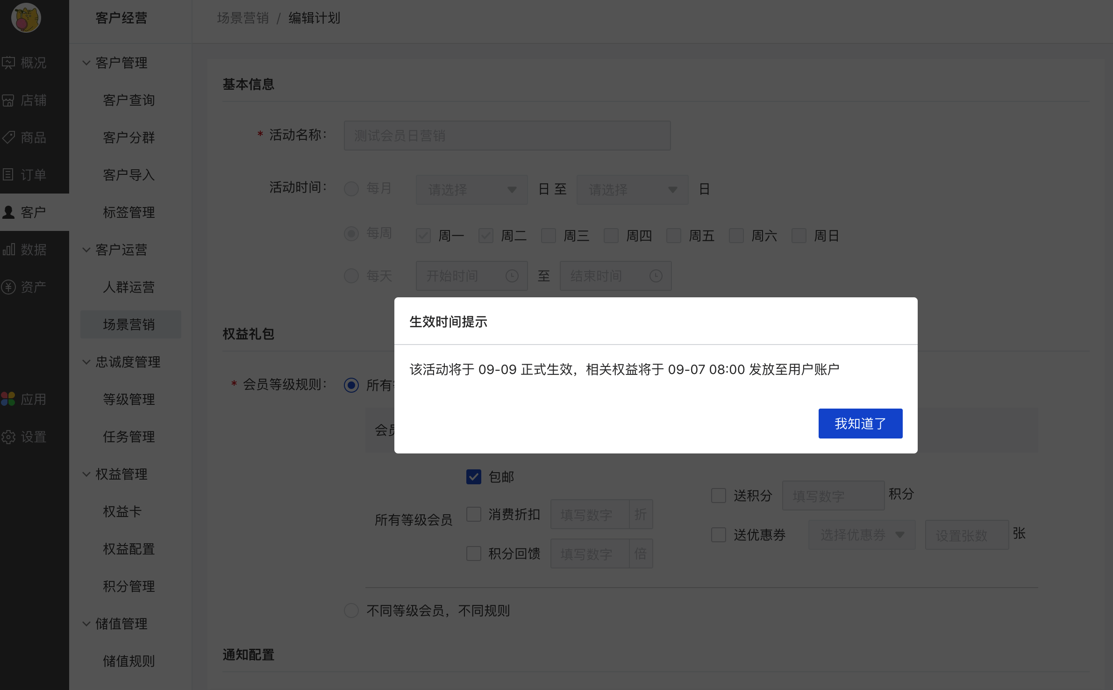The width and height of the screenshot is (1113, 690).
Task: Click the 结束时间 time field
Action: tap(616, 276)
